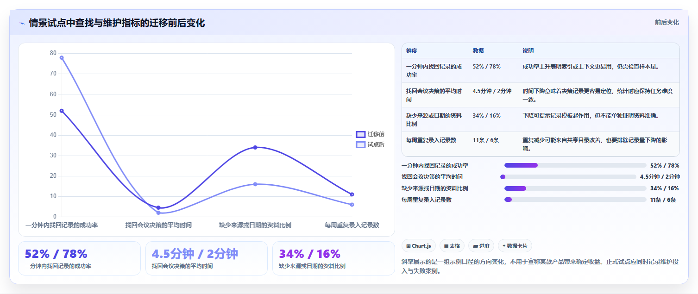Select the 表格 tag chip
Image resolution: width=698 pixels, height=294 pixels.
[452, 246]
